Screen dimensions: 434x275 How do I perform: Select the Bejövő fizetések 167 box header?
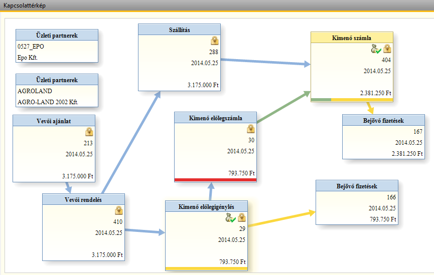click(x=384, y=120)
